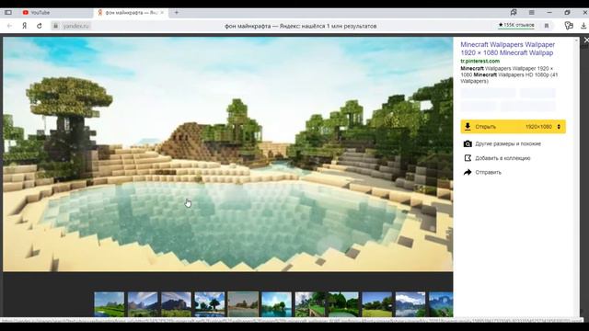Restore down the browser window
Viewport: 589px width, 331px height.
pyautogui.click(x=567, y=12)
